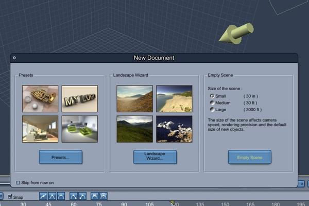Image resolution: width=309 pixels, height=206 pixels.
Task: Click the arch icon with two handle points
Action: (x=74, y=196)
